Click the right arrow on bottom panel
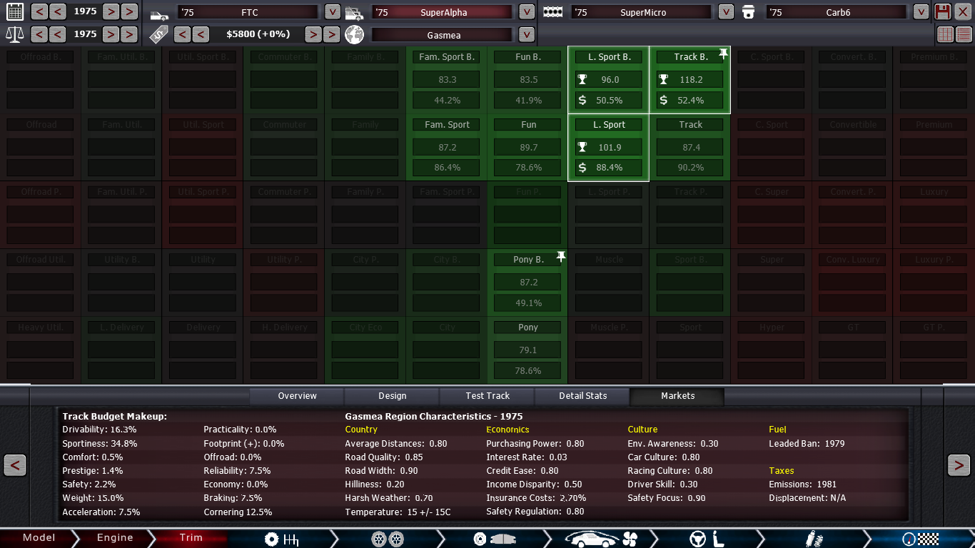 [958, 465]
